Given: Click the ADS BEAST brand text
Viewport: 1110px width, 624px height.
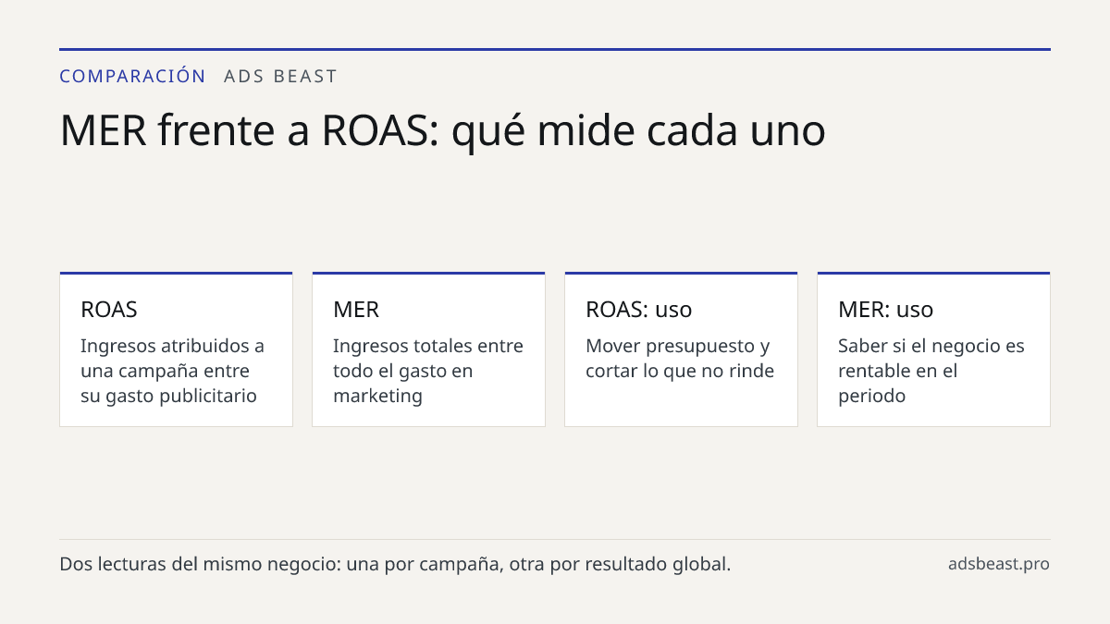Looking at the screenshot, I should click(281, 76).
